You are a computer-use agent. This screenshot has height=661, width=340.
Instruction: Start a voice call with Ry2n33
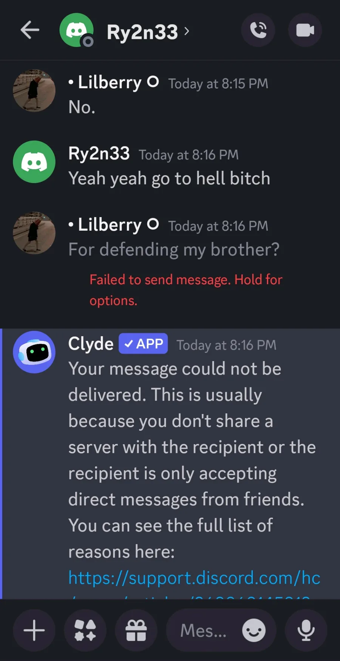point(258,30)
